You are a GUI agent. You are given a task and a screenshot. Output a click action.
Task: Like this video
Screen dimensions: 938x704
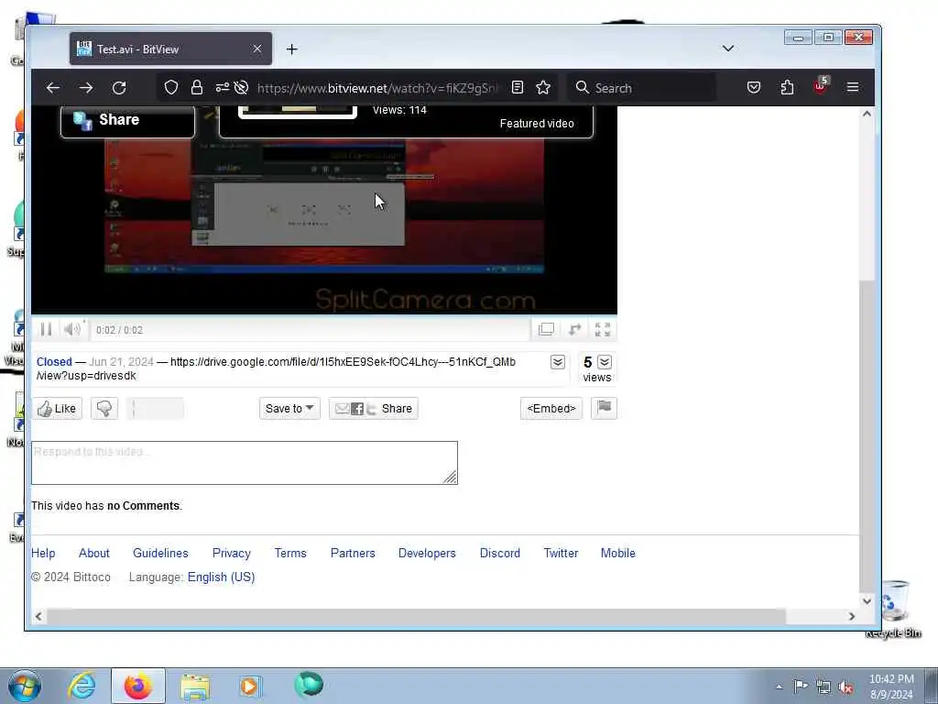tap(58, 408)
